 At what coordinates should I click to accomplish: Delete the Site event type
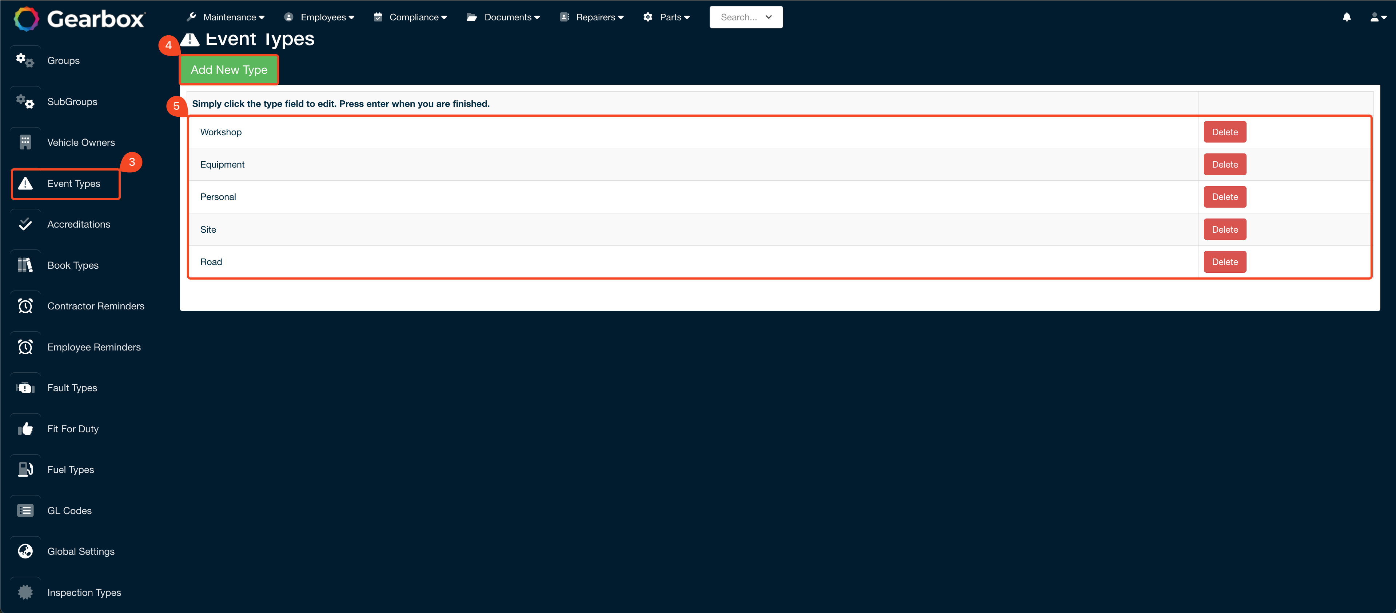tap(1225, 230)
